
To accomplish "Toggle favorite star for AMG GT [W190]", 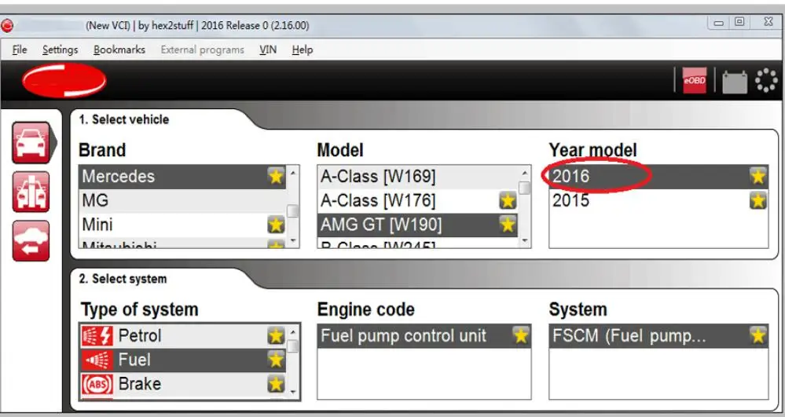I will [508, 225].
